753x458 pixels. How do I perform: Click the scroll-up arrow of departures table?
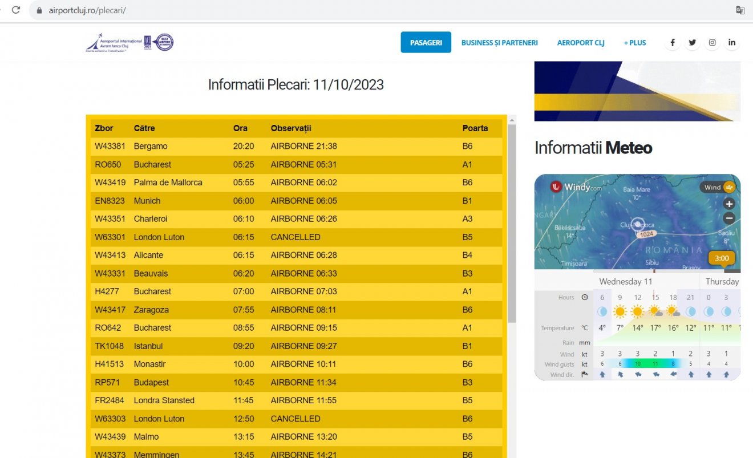click(x=512, y=120)
